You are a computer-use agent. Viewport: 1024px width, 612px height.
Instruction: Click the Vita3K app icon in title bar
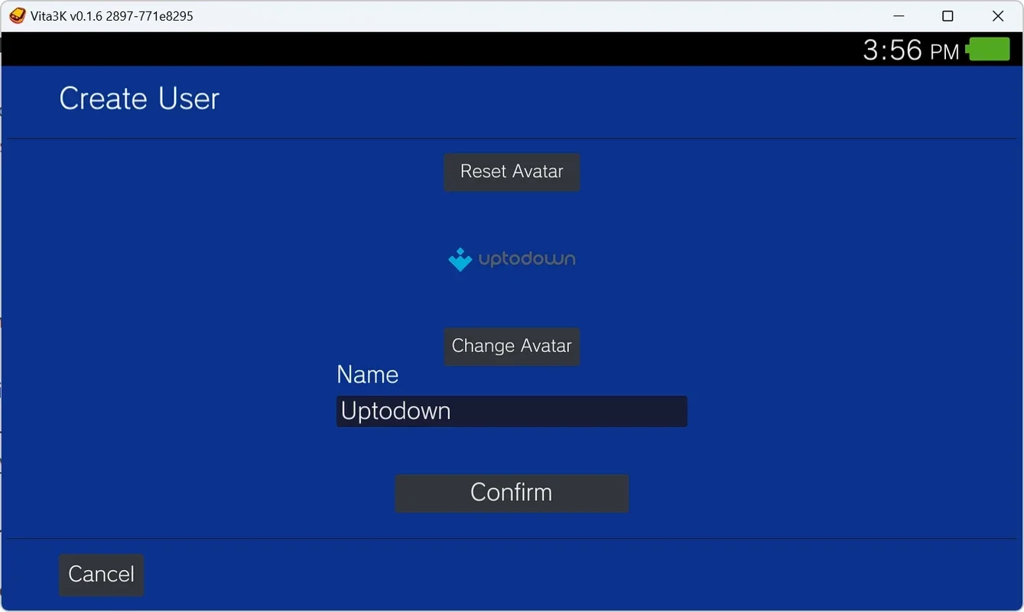click(17, 15)
